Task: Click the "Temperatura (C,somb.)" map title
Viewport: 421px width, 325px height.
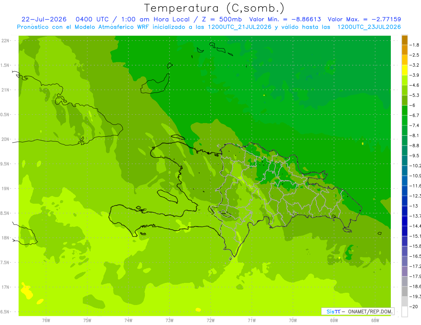Action: pyautogui.click(x=214, y=8)
